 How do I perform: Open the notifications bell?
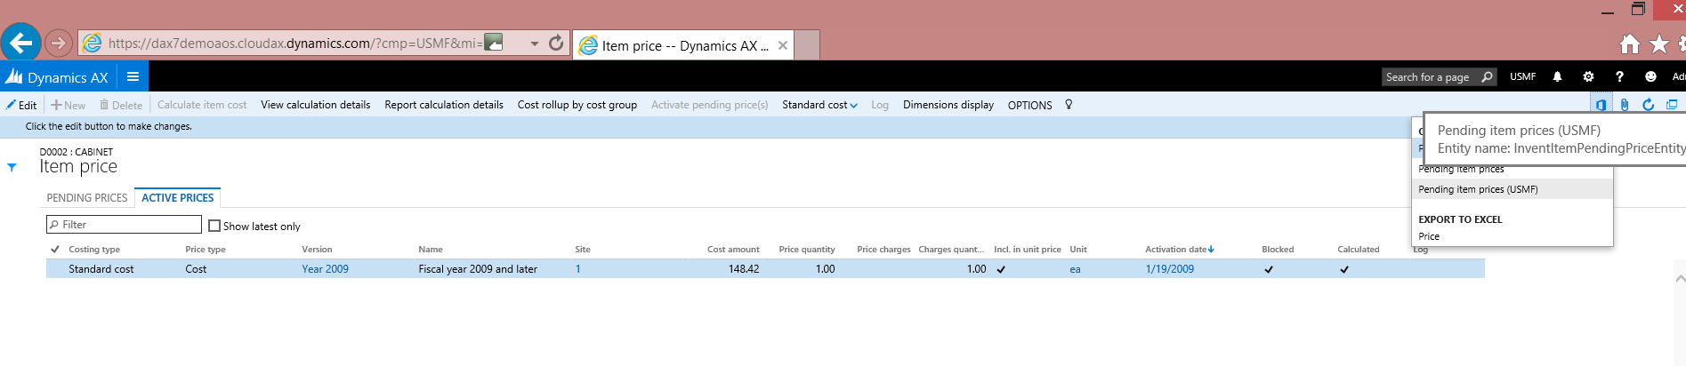coord(1557,77)
